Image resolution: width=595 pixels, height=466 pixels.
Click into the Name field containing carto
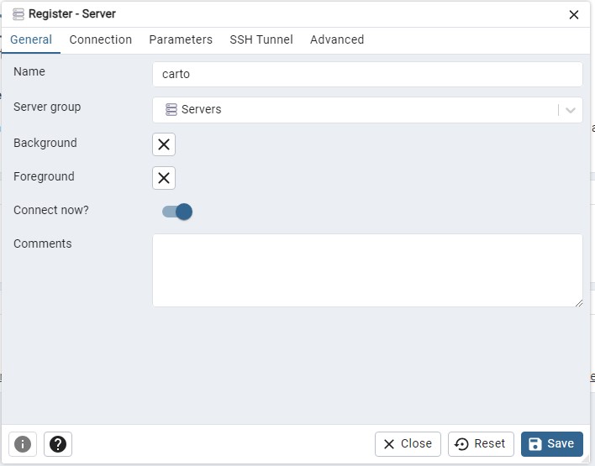(367, 74)
